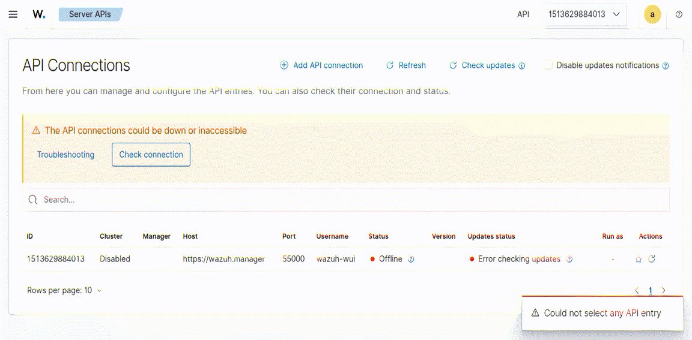Screen dimensions: 692x340
Task: Go to previous page arrow
Action: pyautogui.click(x=637, y=291)
